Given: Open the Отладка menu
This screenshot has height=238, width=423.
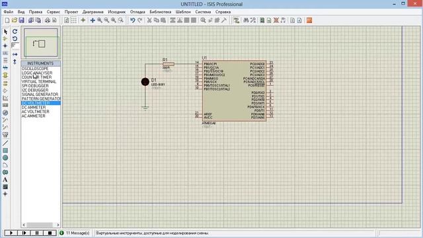Looking at the screenshot, I should click(137, 12).
